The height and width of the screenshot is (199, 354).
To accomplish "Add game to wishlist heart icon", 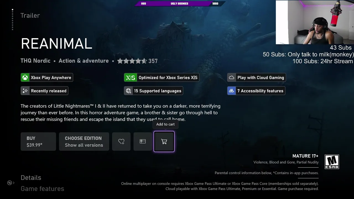I will (121, 142).
